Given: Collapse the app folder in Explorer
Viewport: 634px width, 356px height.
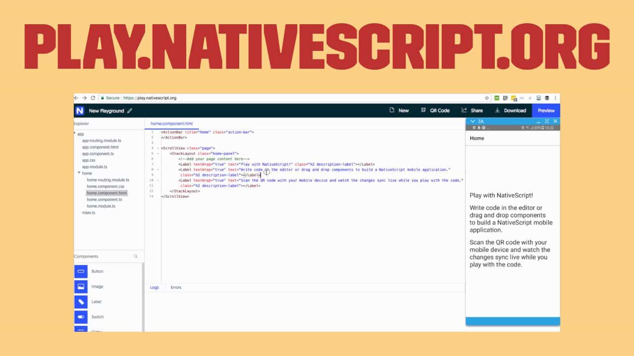Looking at the screenshot, I should tap(75, 134).
